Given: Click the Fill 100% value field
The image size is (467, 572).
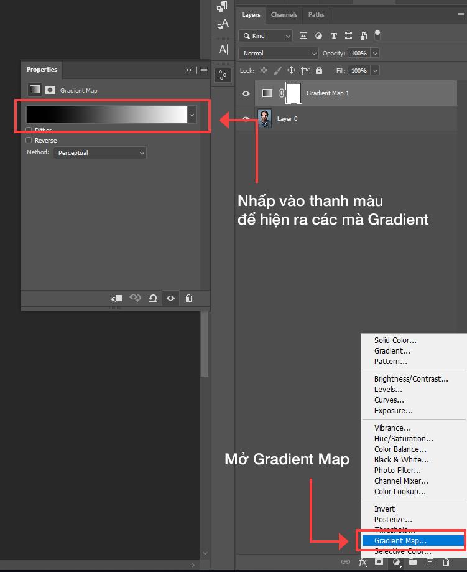Looking at the screenshot, I should click(x=359, y=70).
